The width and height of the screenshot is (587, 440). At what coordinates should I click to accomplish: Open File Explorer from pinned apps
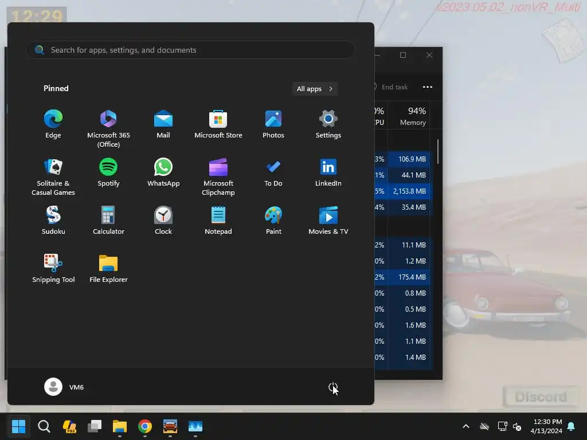108,269
